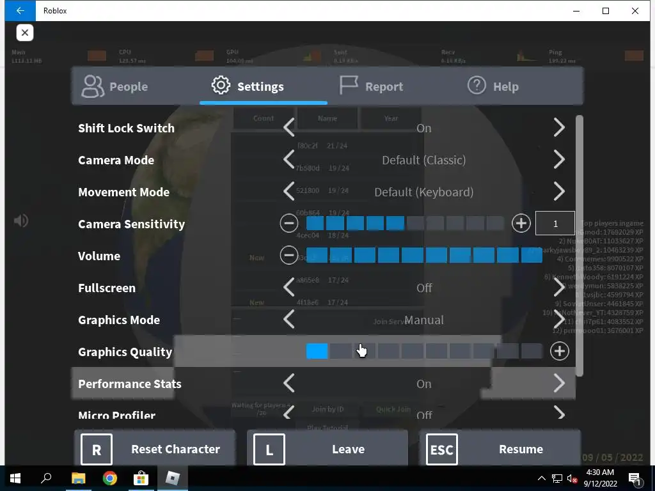655x491 pixels.
Task: Click the R key icon on Reset Character
Action: point(97,449)
